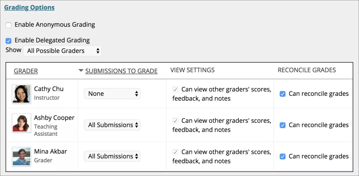Disable Enable Delegated Grading
Image resolution: width=359 pixels, height=176 pixels.
click(8, 41)
